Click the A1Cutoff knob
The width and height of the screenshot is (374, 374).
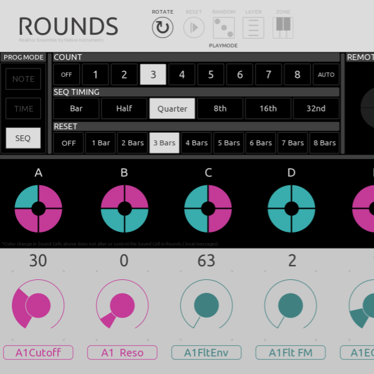(x=38, y=305)
